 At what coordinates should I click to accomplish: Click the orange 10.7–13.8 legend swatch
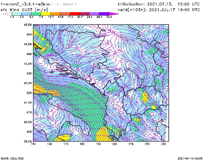coord(55,14)
